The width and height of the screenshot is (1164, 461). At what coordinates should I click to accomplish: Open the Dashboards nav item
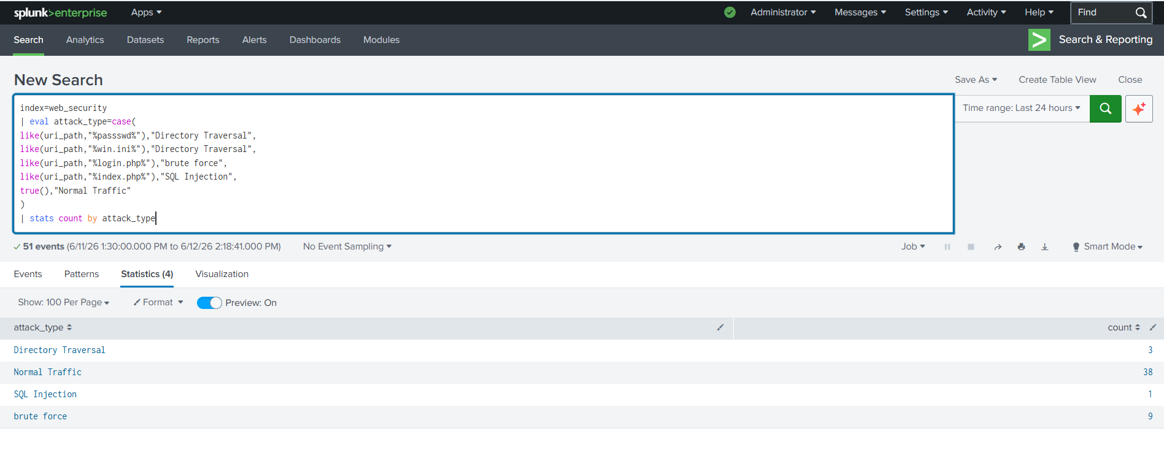tap(315, 40)
